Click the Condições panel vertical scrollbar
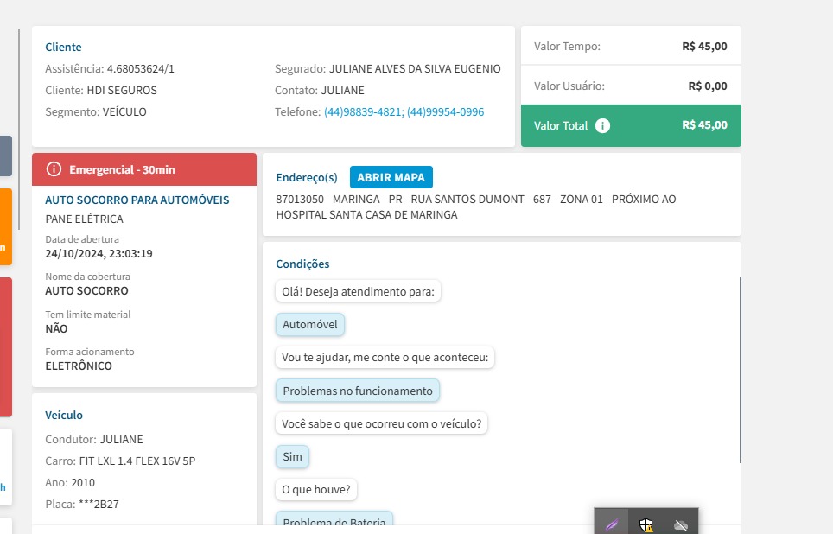Screen dimensions: 833x534 pyautogui.click(x=740, y=370)
